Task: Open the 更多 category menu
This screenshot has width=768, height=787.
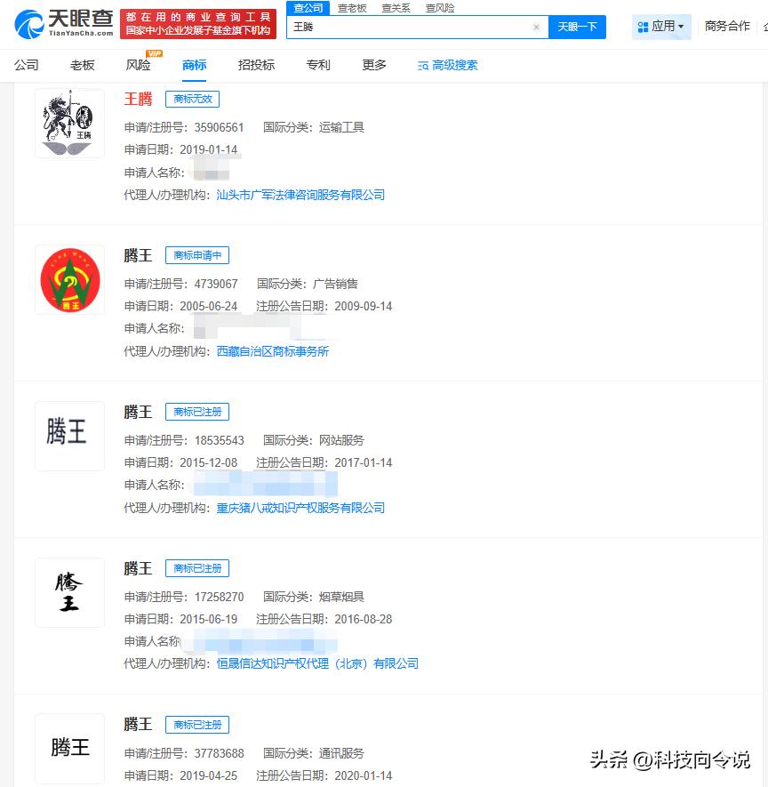Action: (x=374, y=65)
